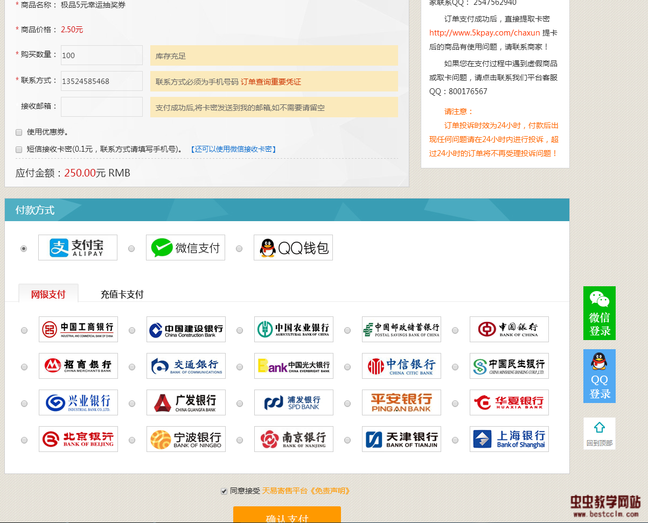The image size is (648, 523).
Task: Select the Alipay radio button
Action: coord(24,249)
